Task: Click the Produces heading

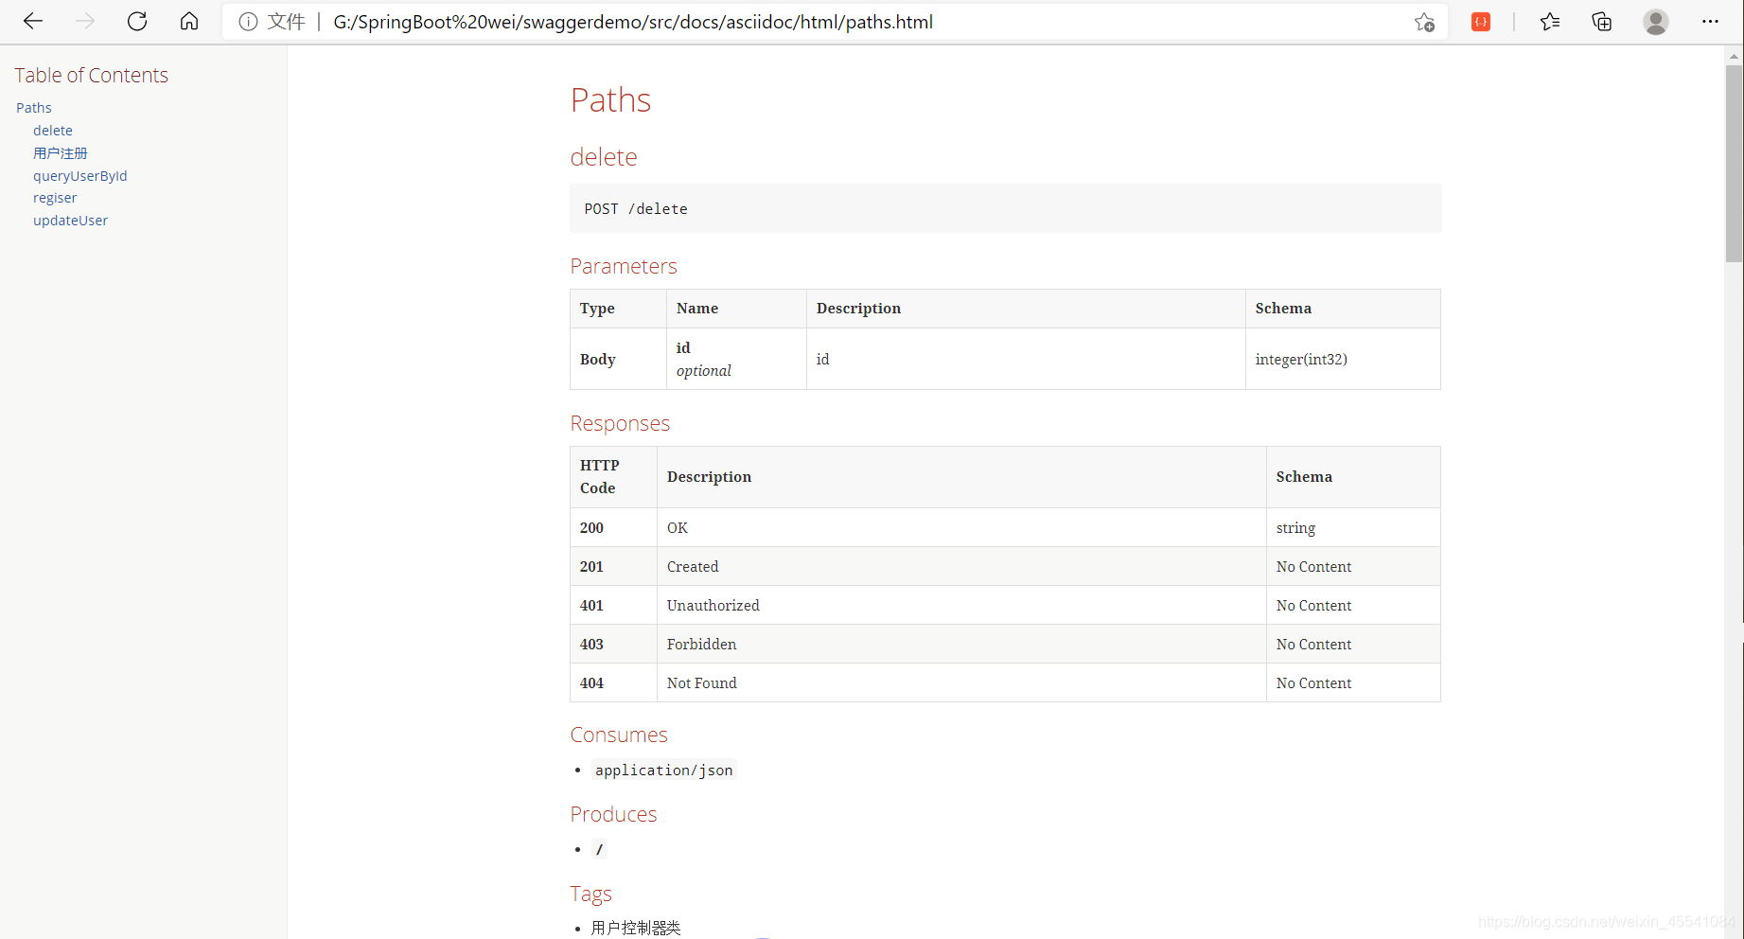Action: pos(613,814)
